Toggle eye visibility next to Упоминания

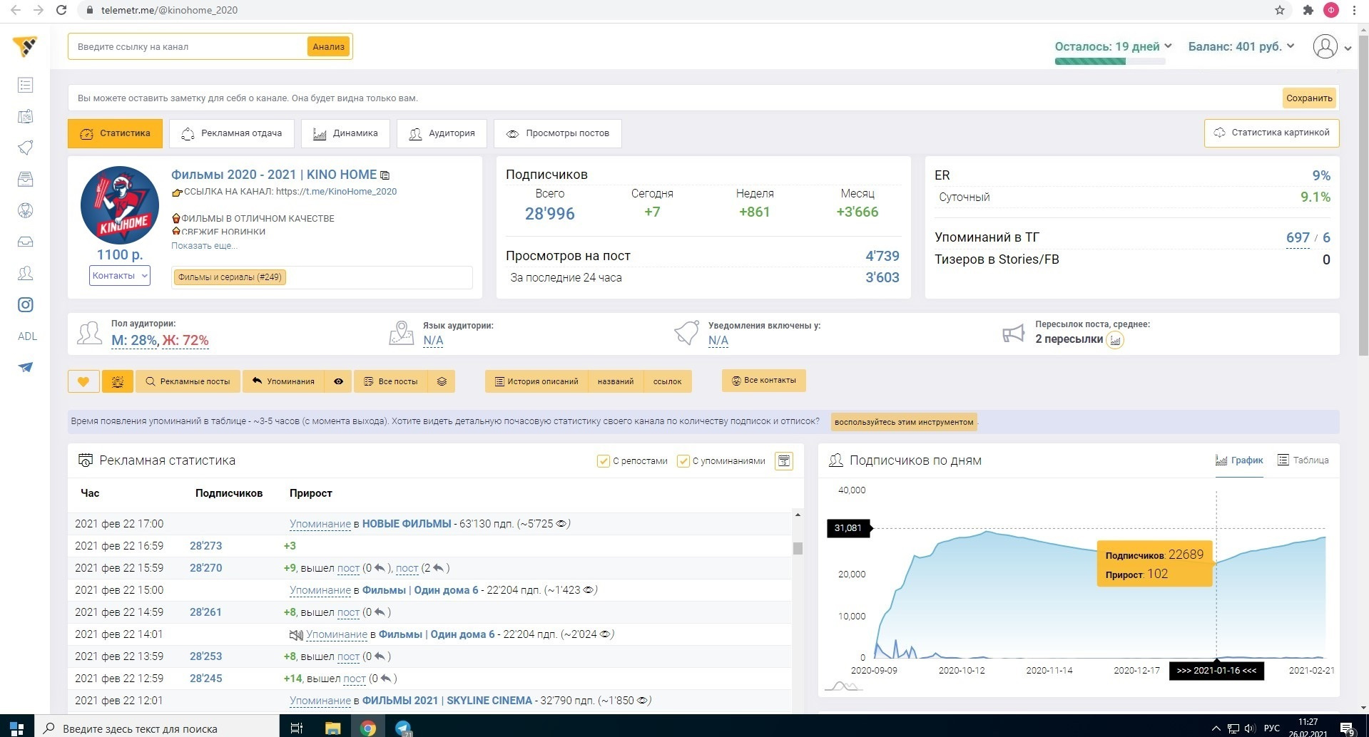point(338,381)
